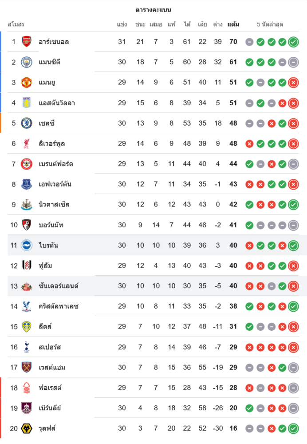Sort table by แข่ง column header
Image resolution: width=307 pixels, height=444 pixels.
coord(122,24)
